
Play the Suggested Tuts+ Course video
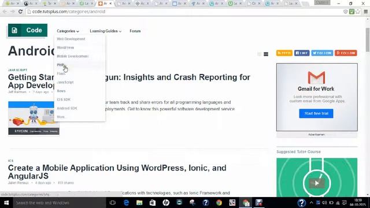click(317, 183)
